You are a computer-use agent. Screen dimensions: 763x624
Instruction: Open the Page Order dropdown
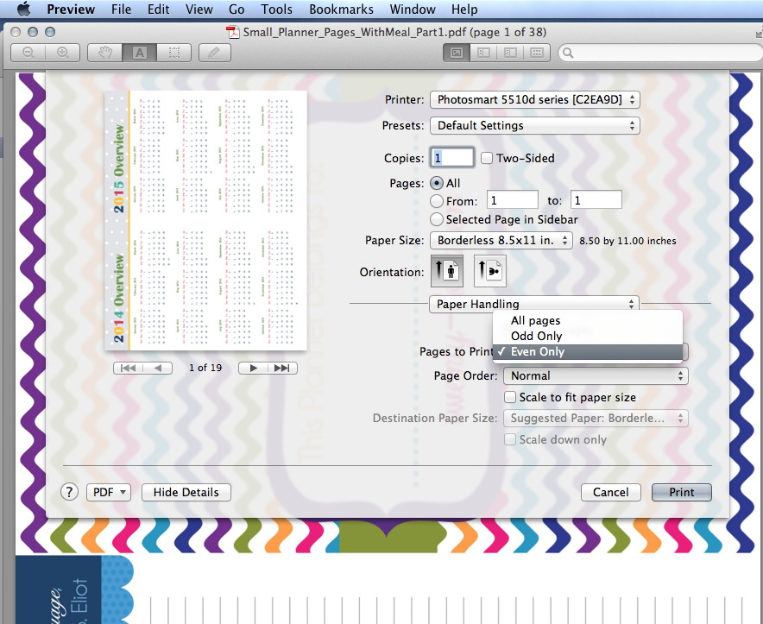click(595, 375)
